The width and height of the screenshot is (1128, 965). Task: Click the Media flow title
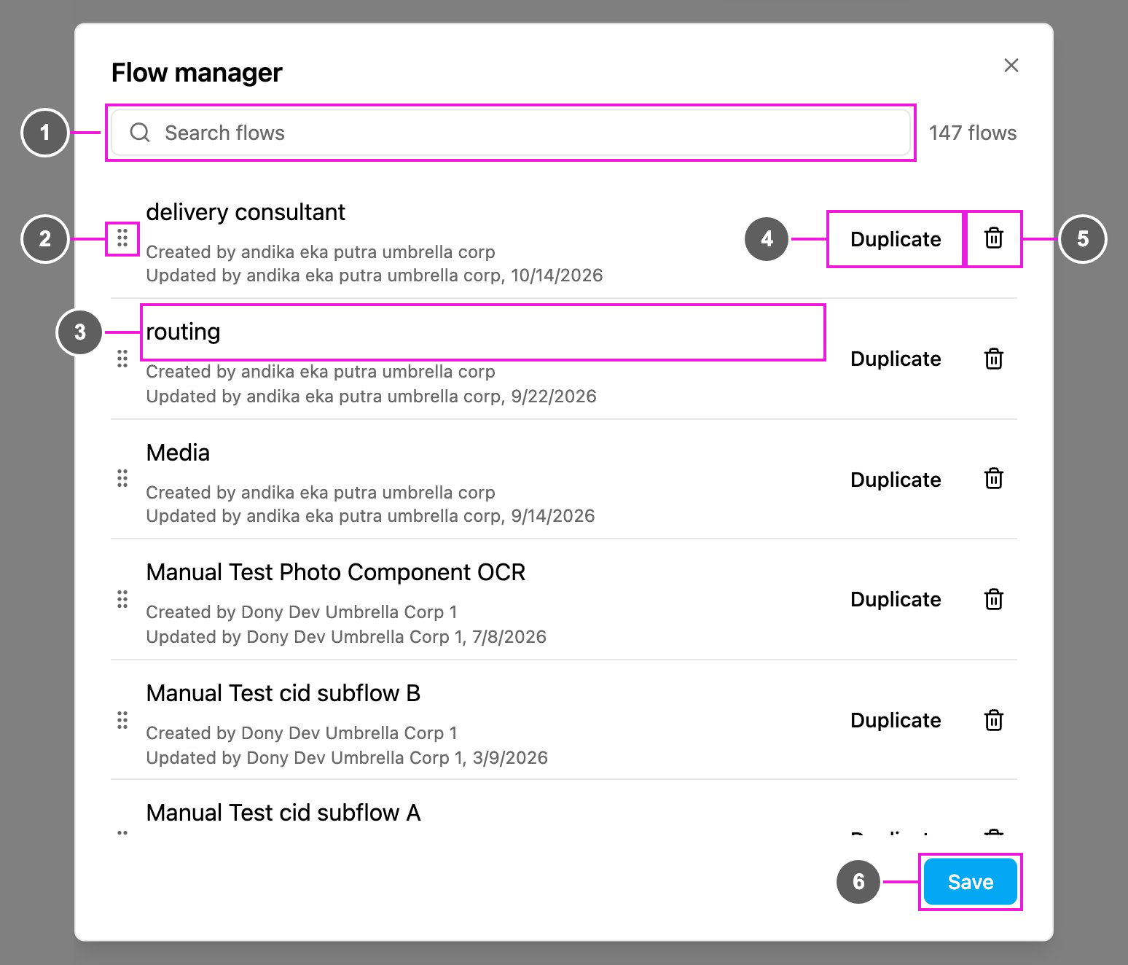(178, 453)
